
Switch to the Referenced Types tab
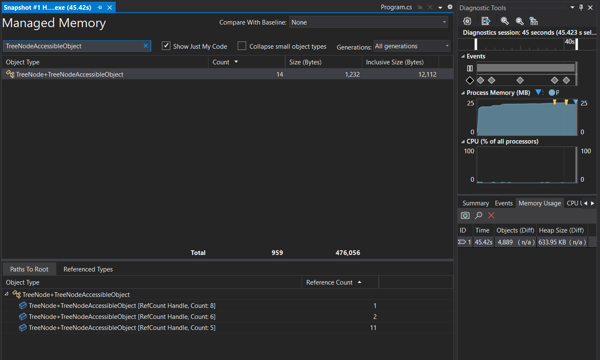pyautogui.click(x=88, y=269)
